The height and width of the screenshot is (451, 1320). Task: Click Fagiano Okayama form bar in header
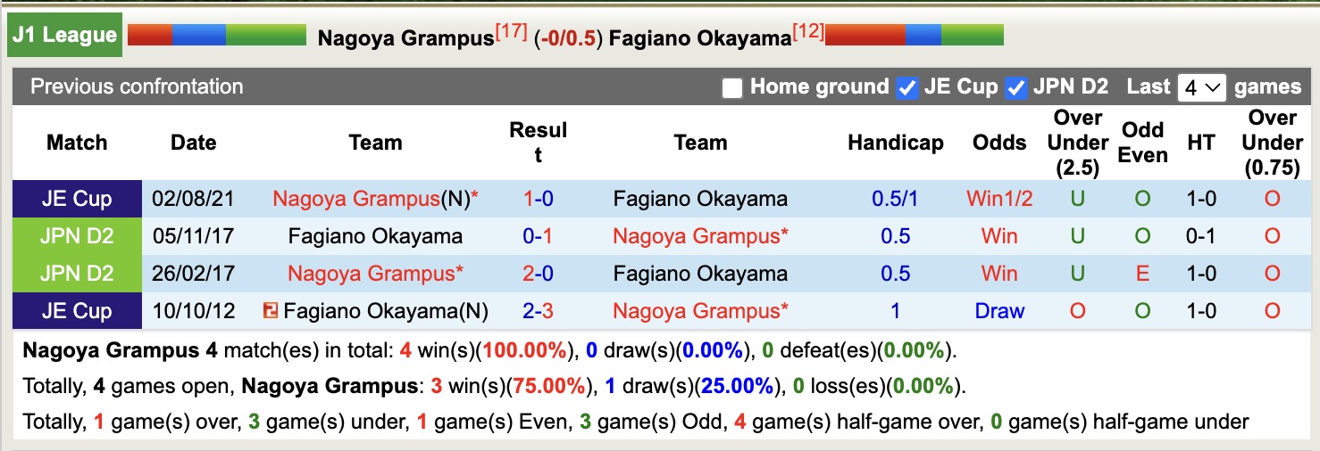(x=914, y=36)
